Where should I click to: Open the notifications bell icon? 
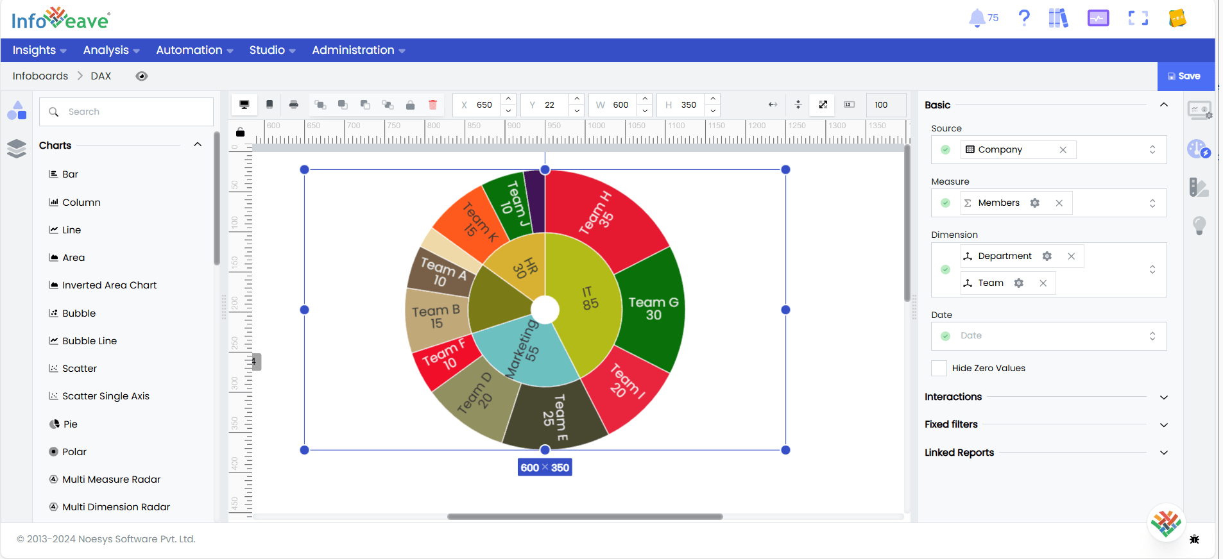977,18
